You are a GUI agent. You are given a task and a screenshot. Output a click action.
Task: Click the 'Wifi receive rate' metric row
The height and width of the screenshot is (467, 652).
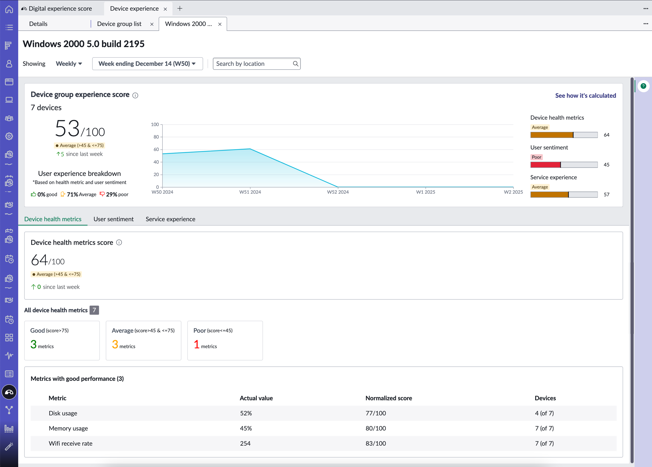(x=323, y=443)
